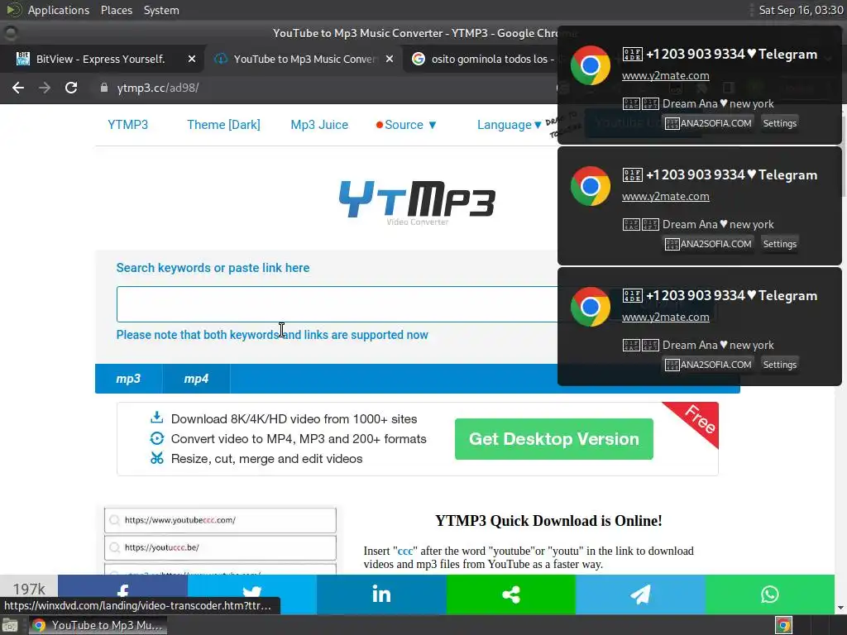Click ANA2SOFIA.COM button in first notification
The height and width of the screenshot is (635, 847).
click(x=708, y=123)
